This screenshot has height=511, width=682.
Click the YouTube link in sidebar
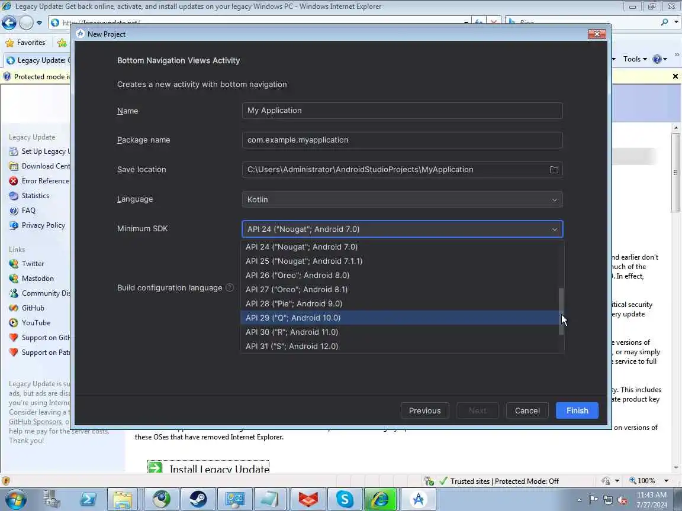(30, 323)
